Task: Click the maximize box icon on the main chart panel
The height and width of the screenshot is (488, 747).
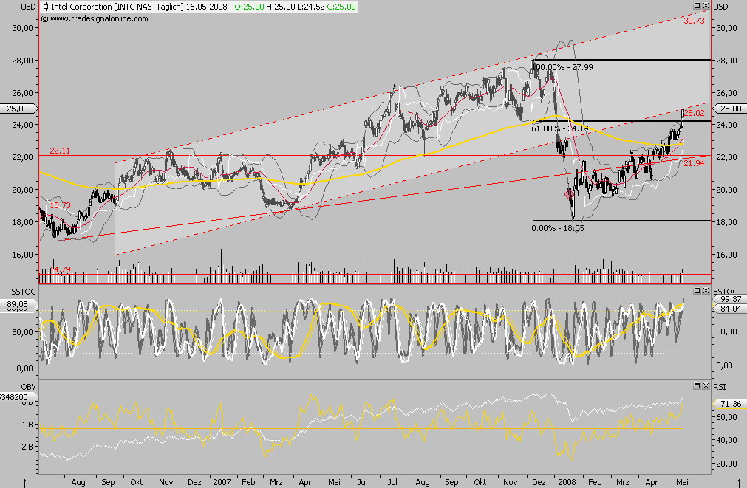Action: pos(697,6)
